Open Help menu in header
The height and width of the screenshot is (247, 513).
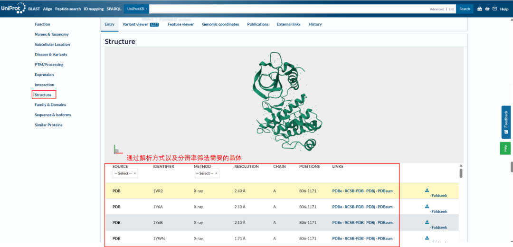504,9
